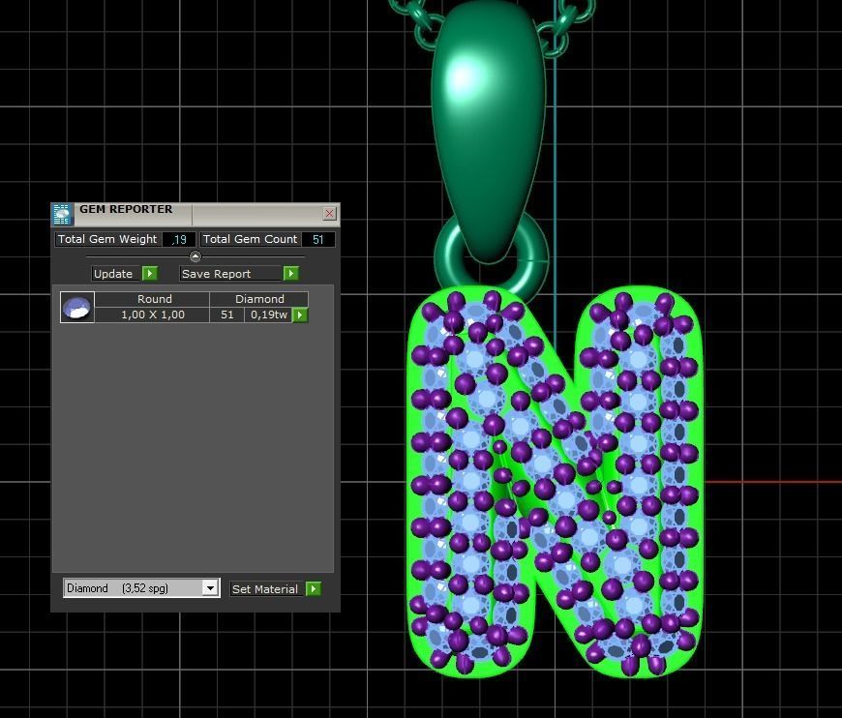Image resolution: width=842 pixels, height=718 pixels.
Task: Click the round gem thumbnail
Action: pos(77,307)
